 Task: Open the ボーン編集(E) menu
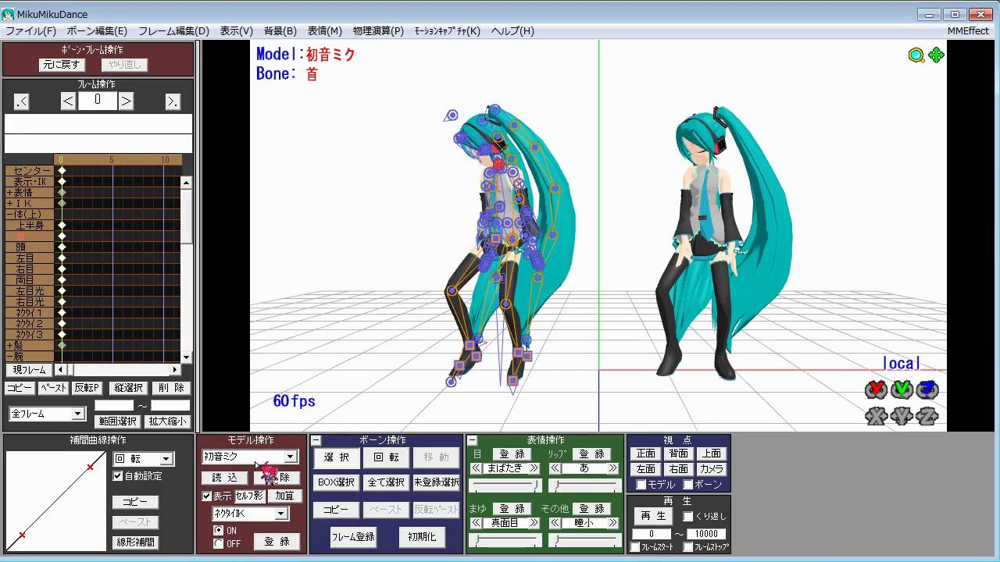pyautogui.click(x=97, y=31)
